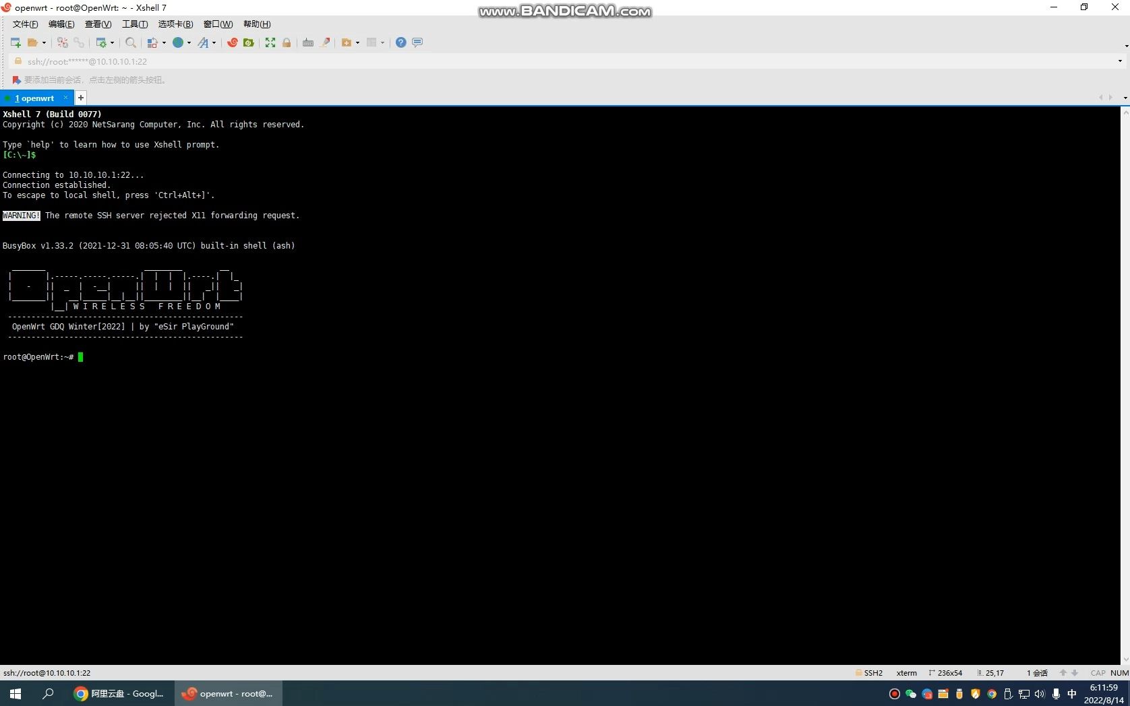Click the status bar up arrow
The image size is (1130, 706).
(1063, 673)
